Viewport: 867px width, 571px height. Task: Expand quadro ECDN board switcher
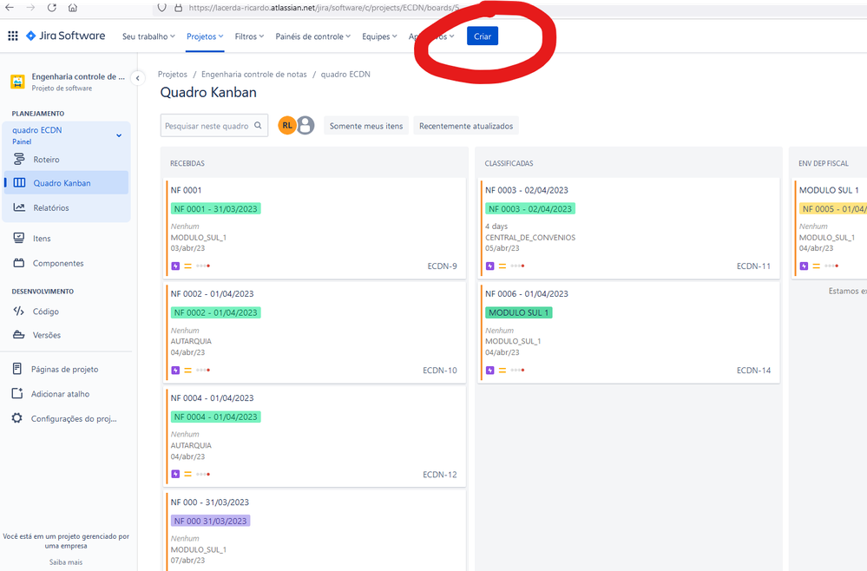point(119,135)
